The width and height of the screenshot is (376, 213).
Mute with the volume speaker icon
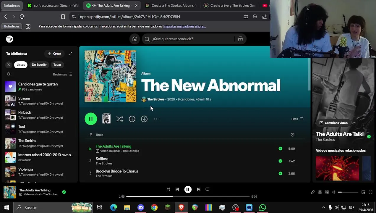tap(334, 192)
